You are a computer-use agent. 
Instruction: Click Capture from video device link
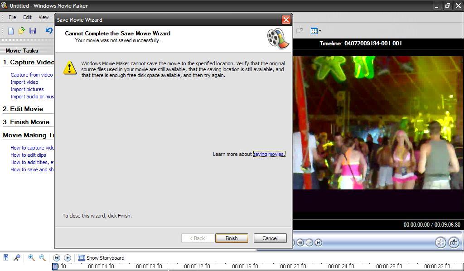tap(32, 75)
